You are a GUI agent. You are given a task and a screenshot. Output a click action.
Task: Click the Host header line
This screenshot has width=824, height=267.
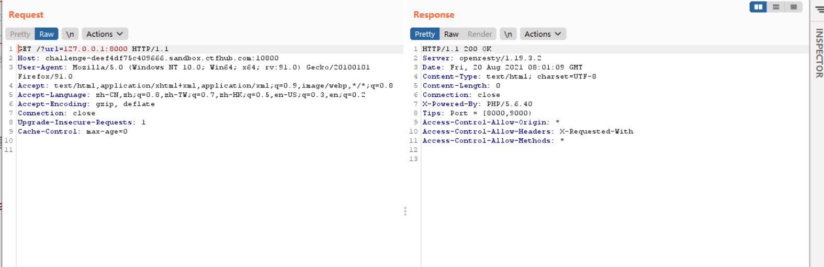click(x=148, y=58)
